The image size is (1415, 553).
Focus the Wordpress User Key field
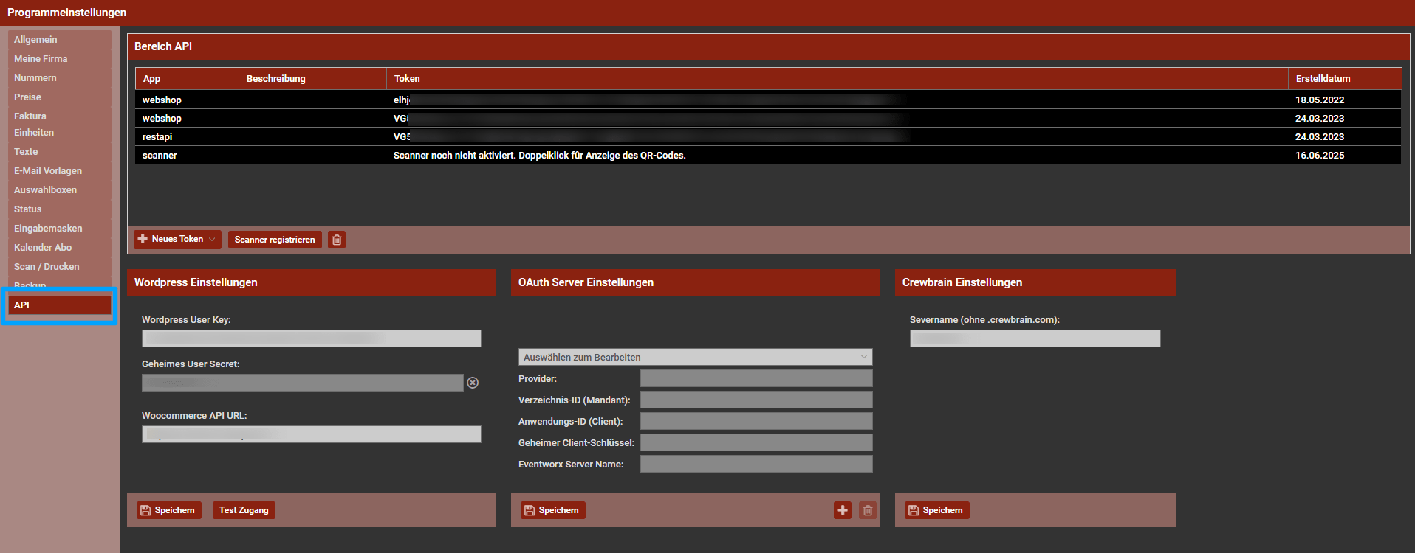coord(311,338)
